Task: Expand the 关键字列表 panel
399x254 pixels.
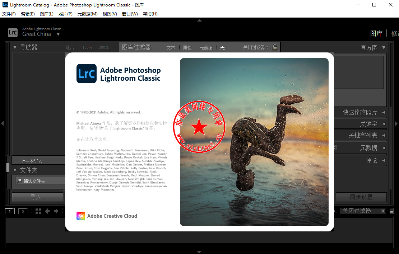Action: [x=384, y=135]
